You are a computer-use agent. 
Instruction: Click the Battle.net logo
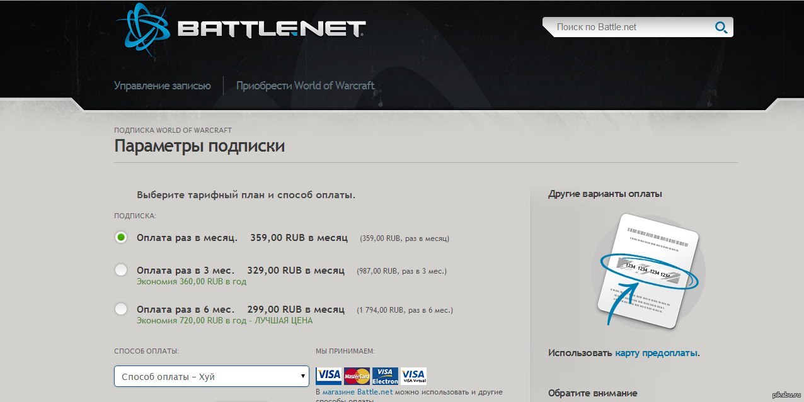241,28
